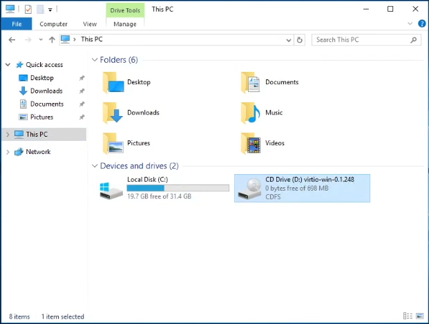Click the 1 item selected status text
This screenshot has height=324, width=429.
[x=63, y=316]
